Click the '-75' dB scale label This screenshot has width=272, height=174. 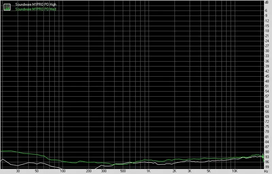pos(267,127)
